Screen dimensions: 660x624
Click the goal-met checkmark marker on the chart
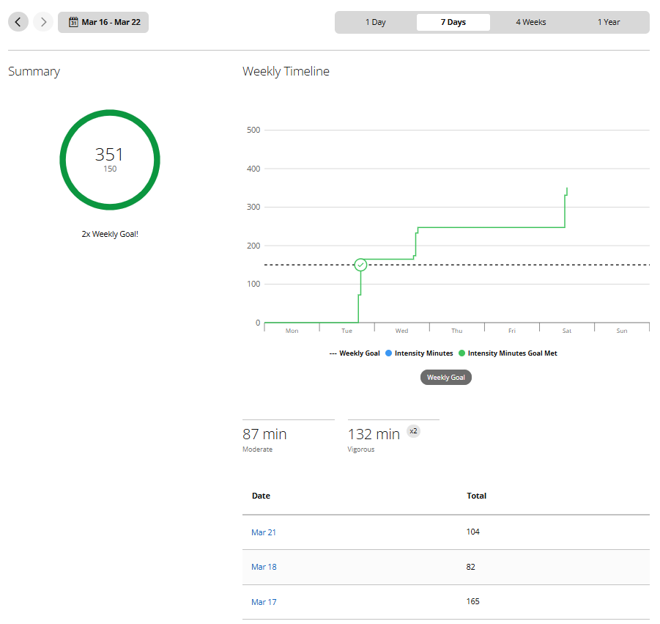click(x=360, y=265)
